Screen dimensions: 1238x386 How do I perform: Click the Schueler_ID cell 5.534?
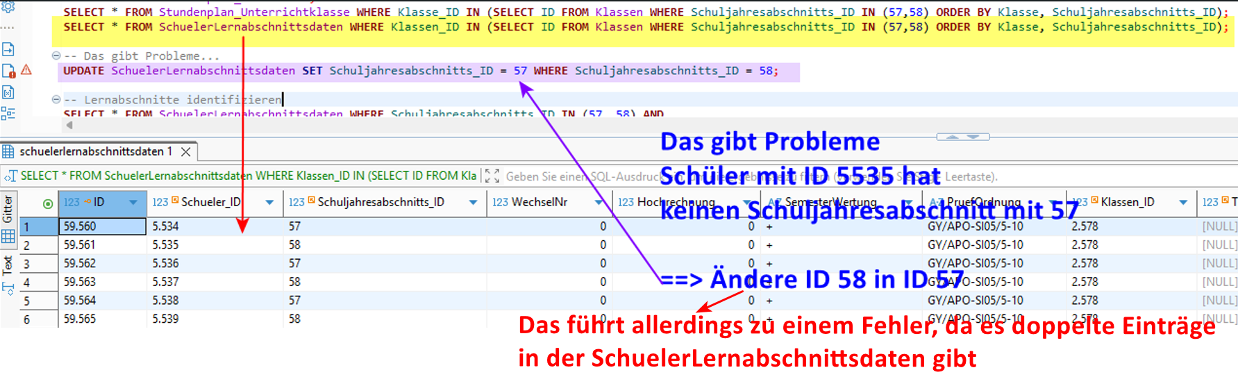(x=215, y=226)
